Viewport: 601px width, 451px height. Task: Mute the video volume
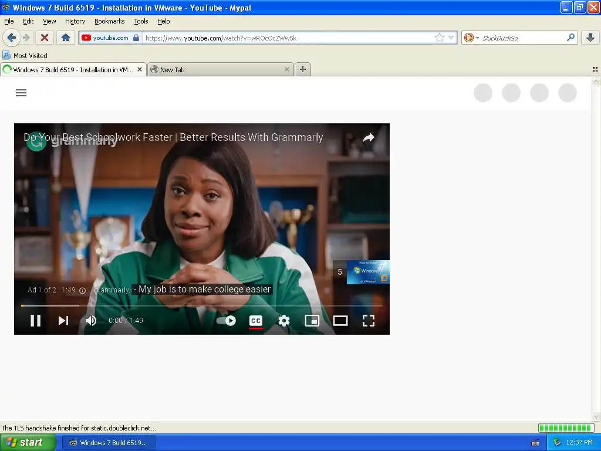click(x=91, y=321)
